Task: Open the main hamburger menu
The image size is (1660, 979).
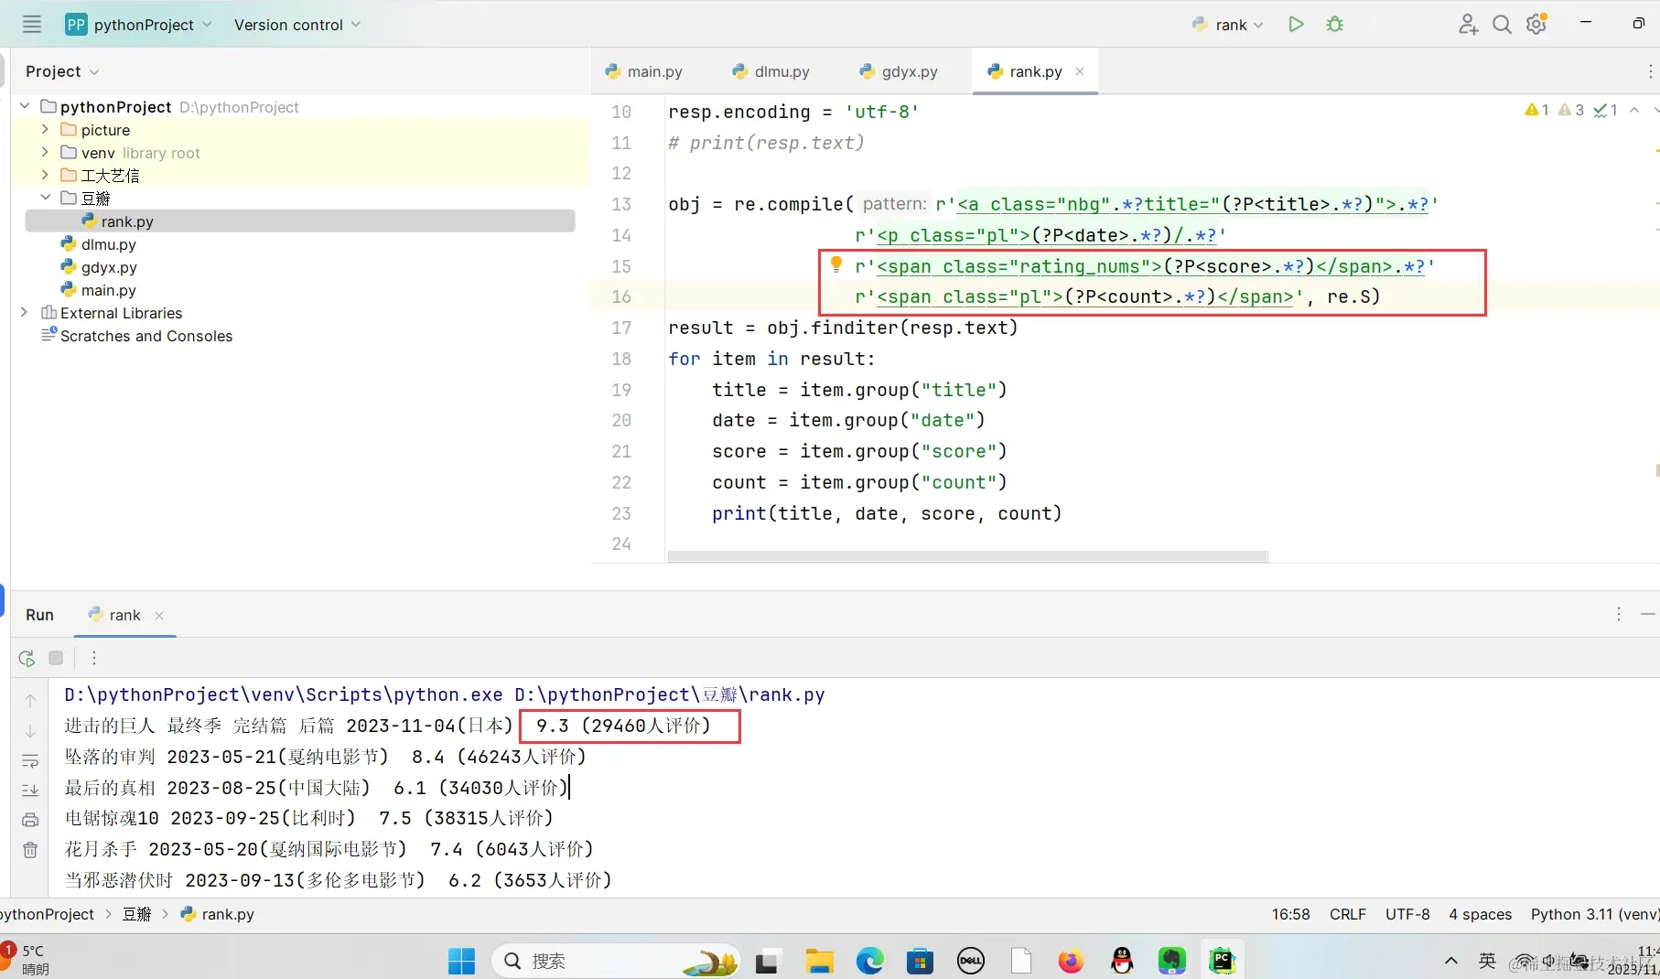Action: click(x=32, y=25)
